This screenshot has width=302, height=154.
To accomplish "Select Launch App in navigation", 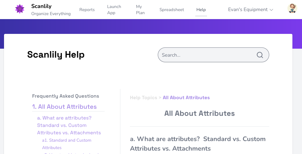I will 114,10.
